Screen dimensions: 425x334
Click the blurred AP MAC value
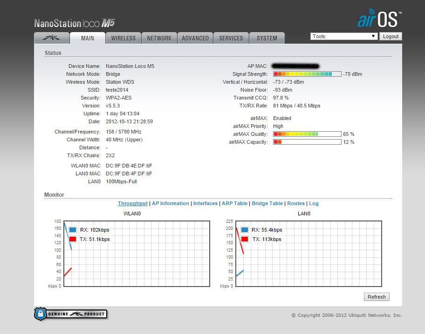tap(295, 66)
